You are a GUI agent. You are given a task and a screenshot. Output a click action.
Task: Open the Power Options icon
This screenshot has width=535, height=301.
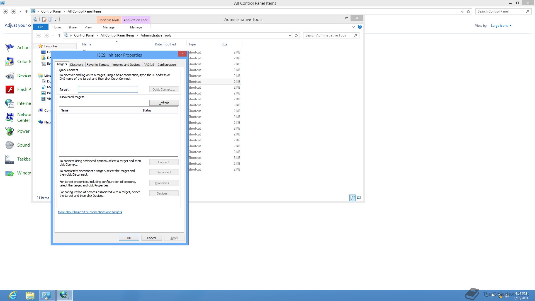tap(10, 131)
